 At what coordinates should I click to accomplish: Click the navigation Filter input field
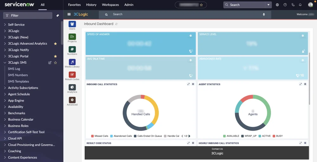[28, 16]
